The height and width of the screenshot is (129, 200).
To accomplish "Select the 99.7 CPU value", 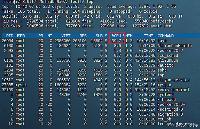I will (x=116, y=41).
